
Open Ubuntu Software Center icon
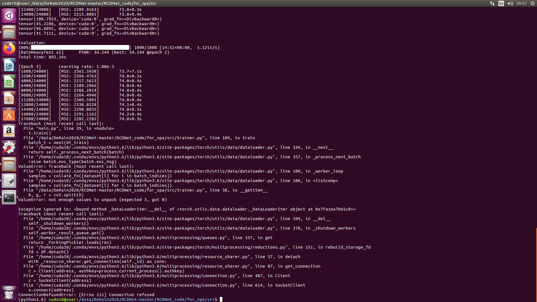[9, 115]
